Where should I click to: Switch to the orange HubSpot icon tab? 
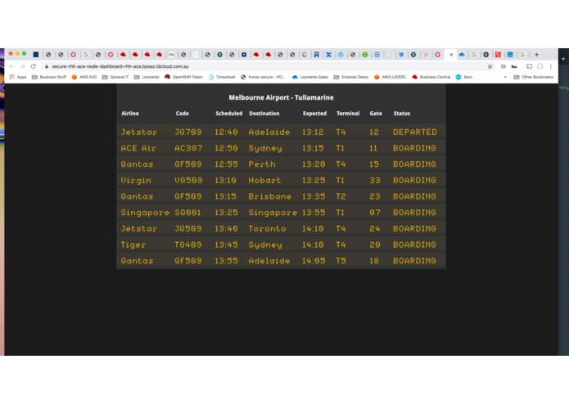pos(425,55)
